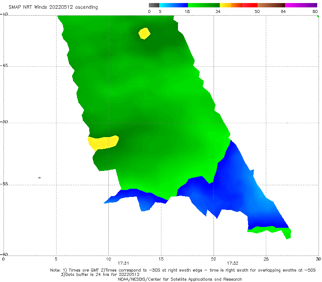Click the latitude axis label '-55'

click(4, 184)
